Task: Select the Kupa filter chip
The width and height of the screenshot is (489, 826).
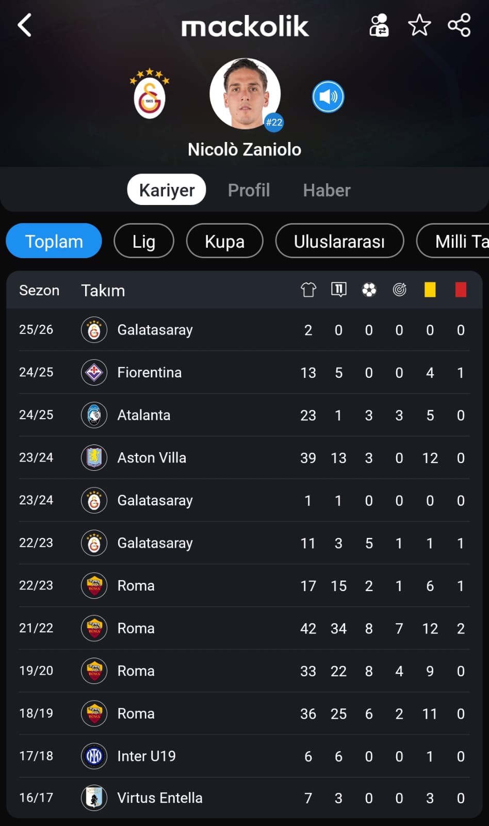Action: click(224, 241)
